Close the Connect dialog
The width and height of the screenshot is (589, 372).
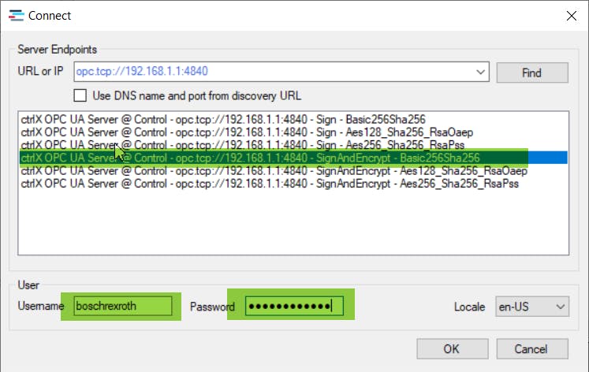coord(572,16)
